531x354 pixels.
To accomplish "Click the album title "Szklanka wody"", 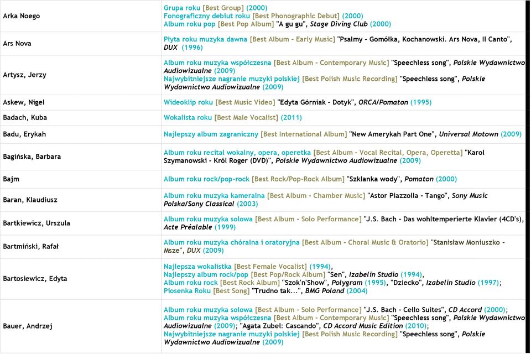I will tap(373, 179).
